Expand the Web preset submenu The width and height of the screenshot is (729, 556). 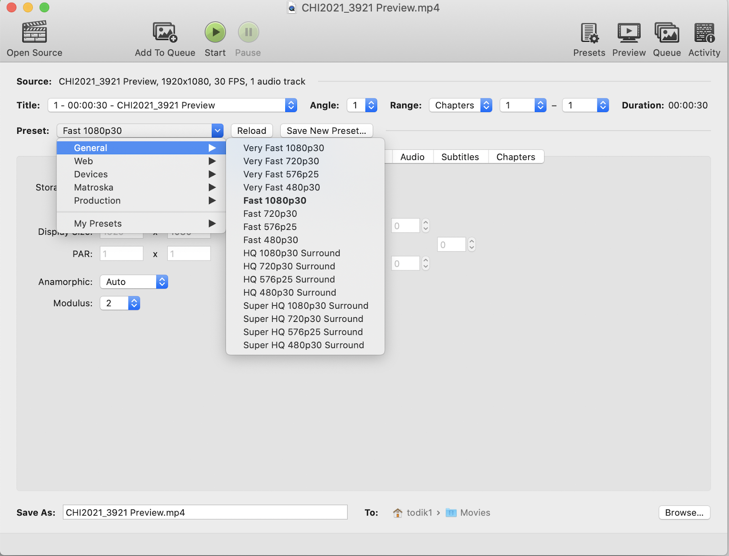(x=141, y=161)
